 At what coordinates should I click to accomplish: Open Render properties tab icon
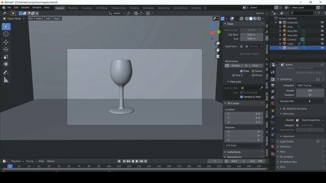tap(273, 79)
